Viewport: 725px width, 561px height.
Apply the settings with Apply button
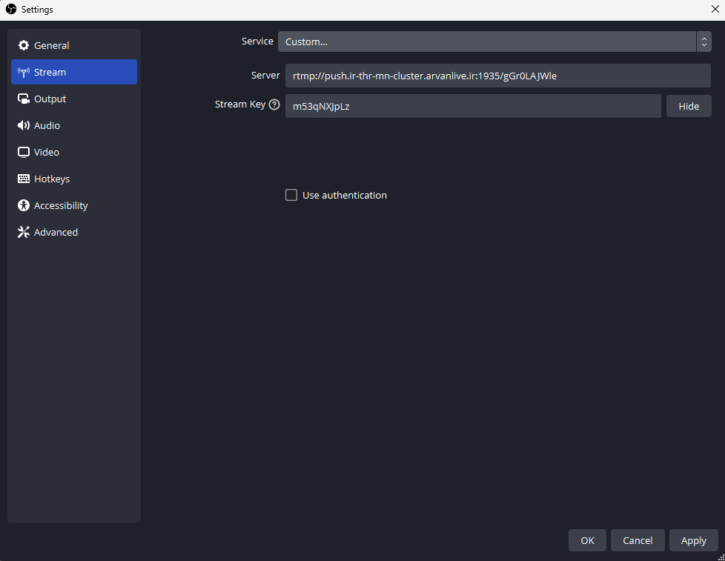tap(693, 540)
